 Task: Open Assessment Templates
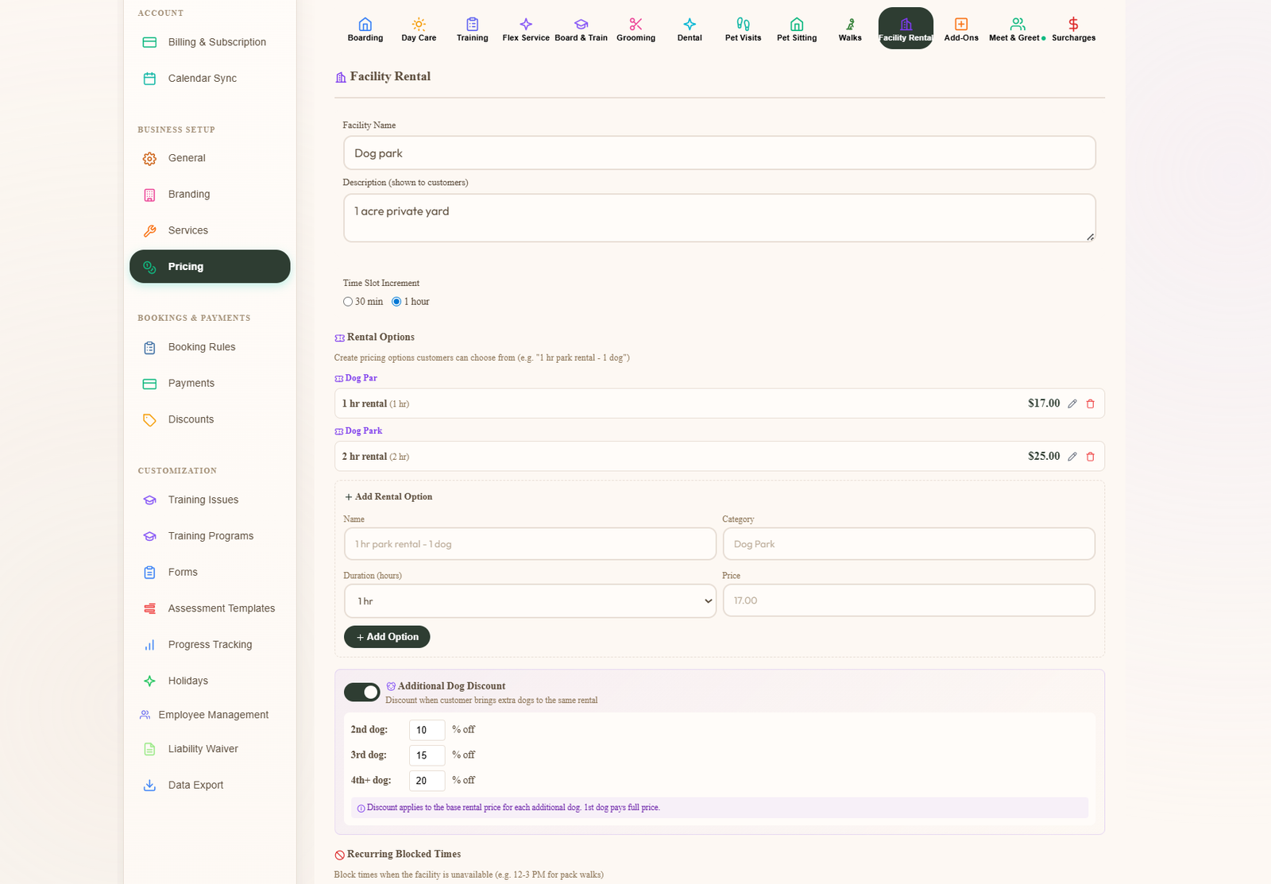click(210, 608)
